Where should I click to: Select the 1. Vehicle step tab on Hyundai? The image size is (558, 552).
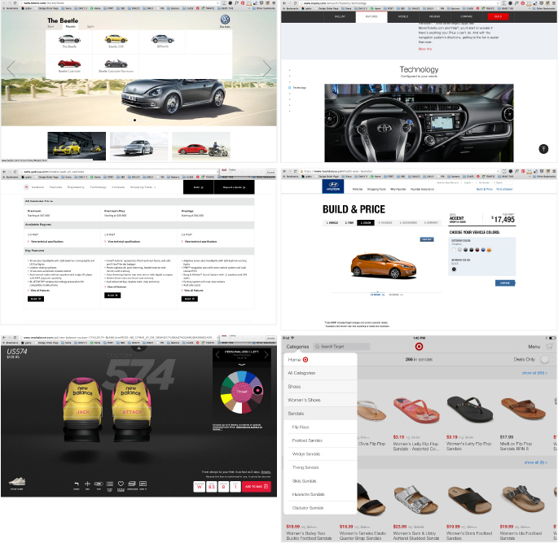click(332, 222)
